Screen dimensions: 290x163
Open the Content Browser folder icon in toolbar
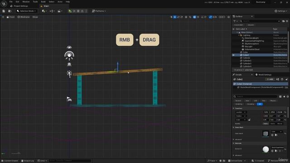[10, 11]
